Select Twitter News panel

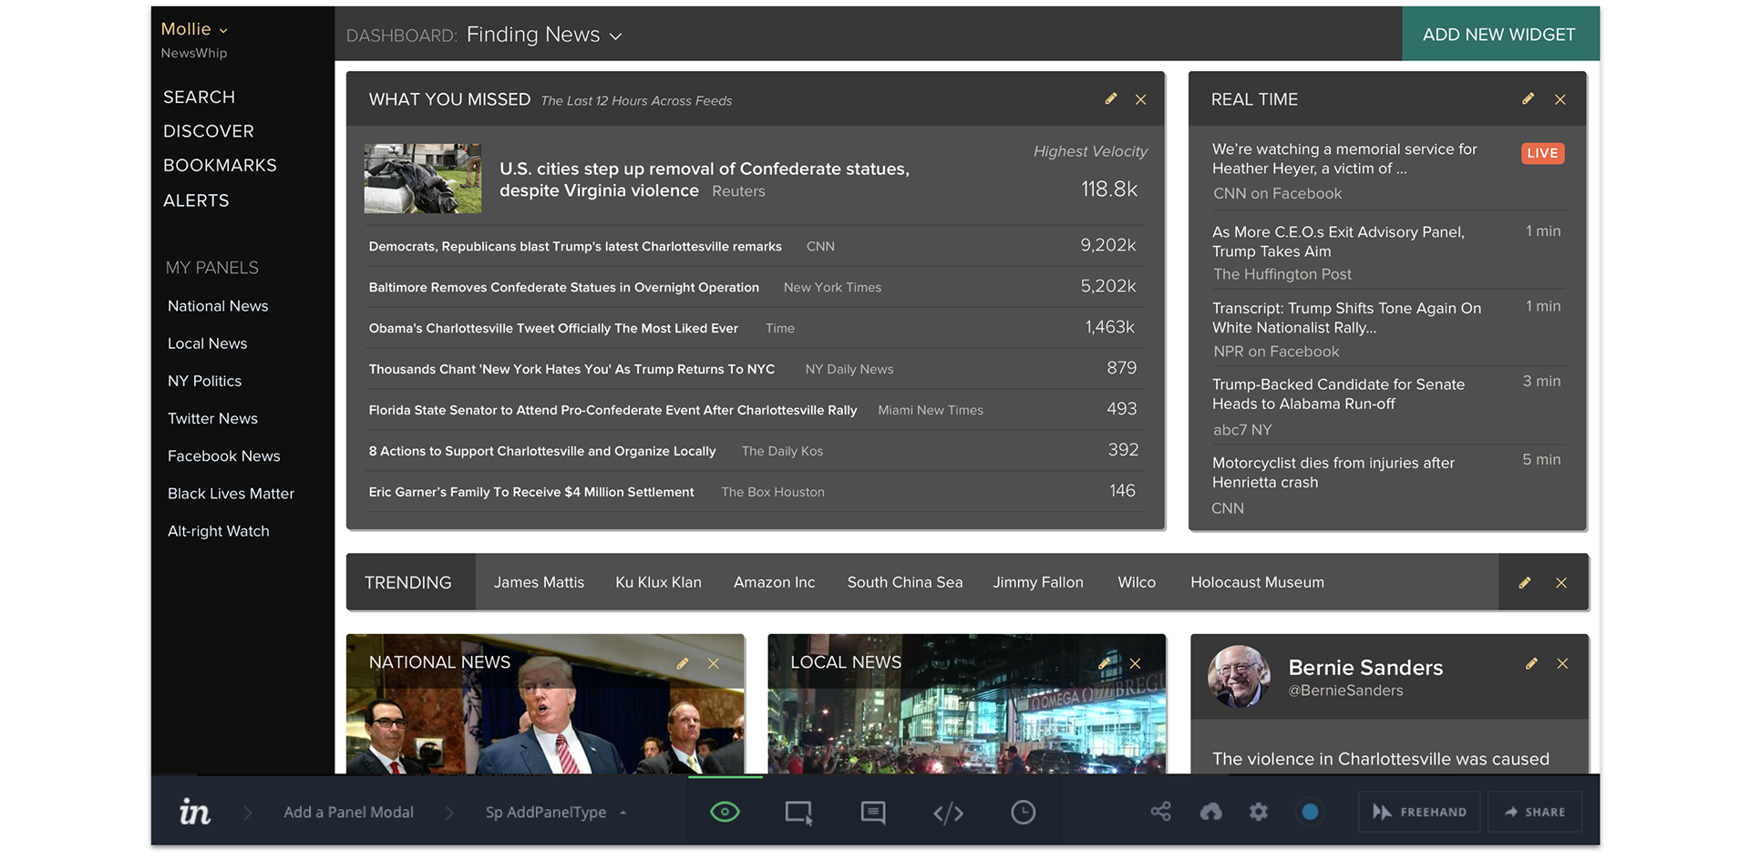click(x=212, y=418)
